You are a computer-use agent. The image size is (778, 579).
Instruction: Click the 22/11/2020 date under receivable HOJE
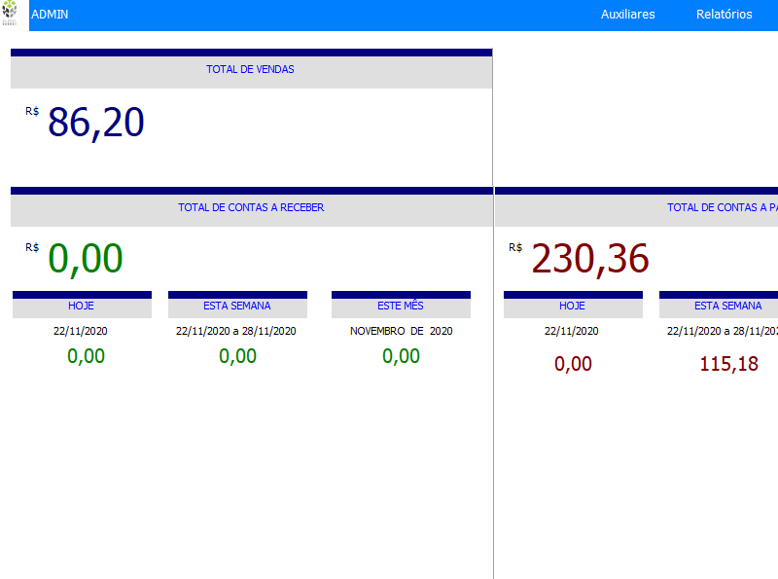(81, 331)
